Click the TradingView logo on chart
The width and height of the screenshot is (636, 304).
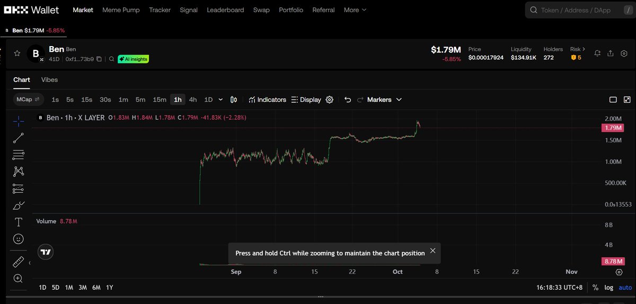46,252
